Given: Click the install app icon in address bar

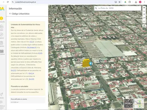Looking at the screenshot, I should click(116, 2).
